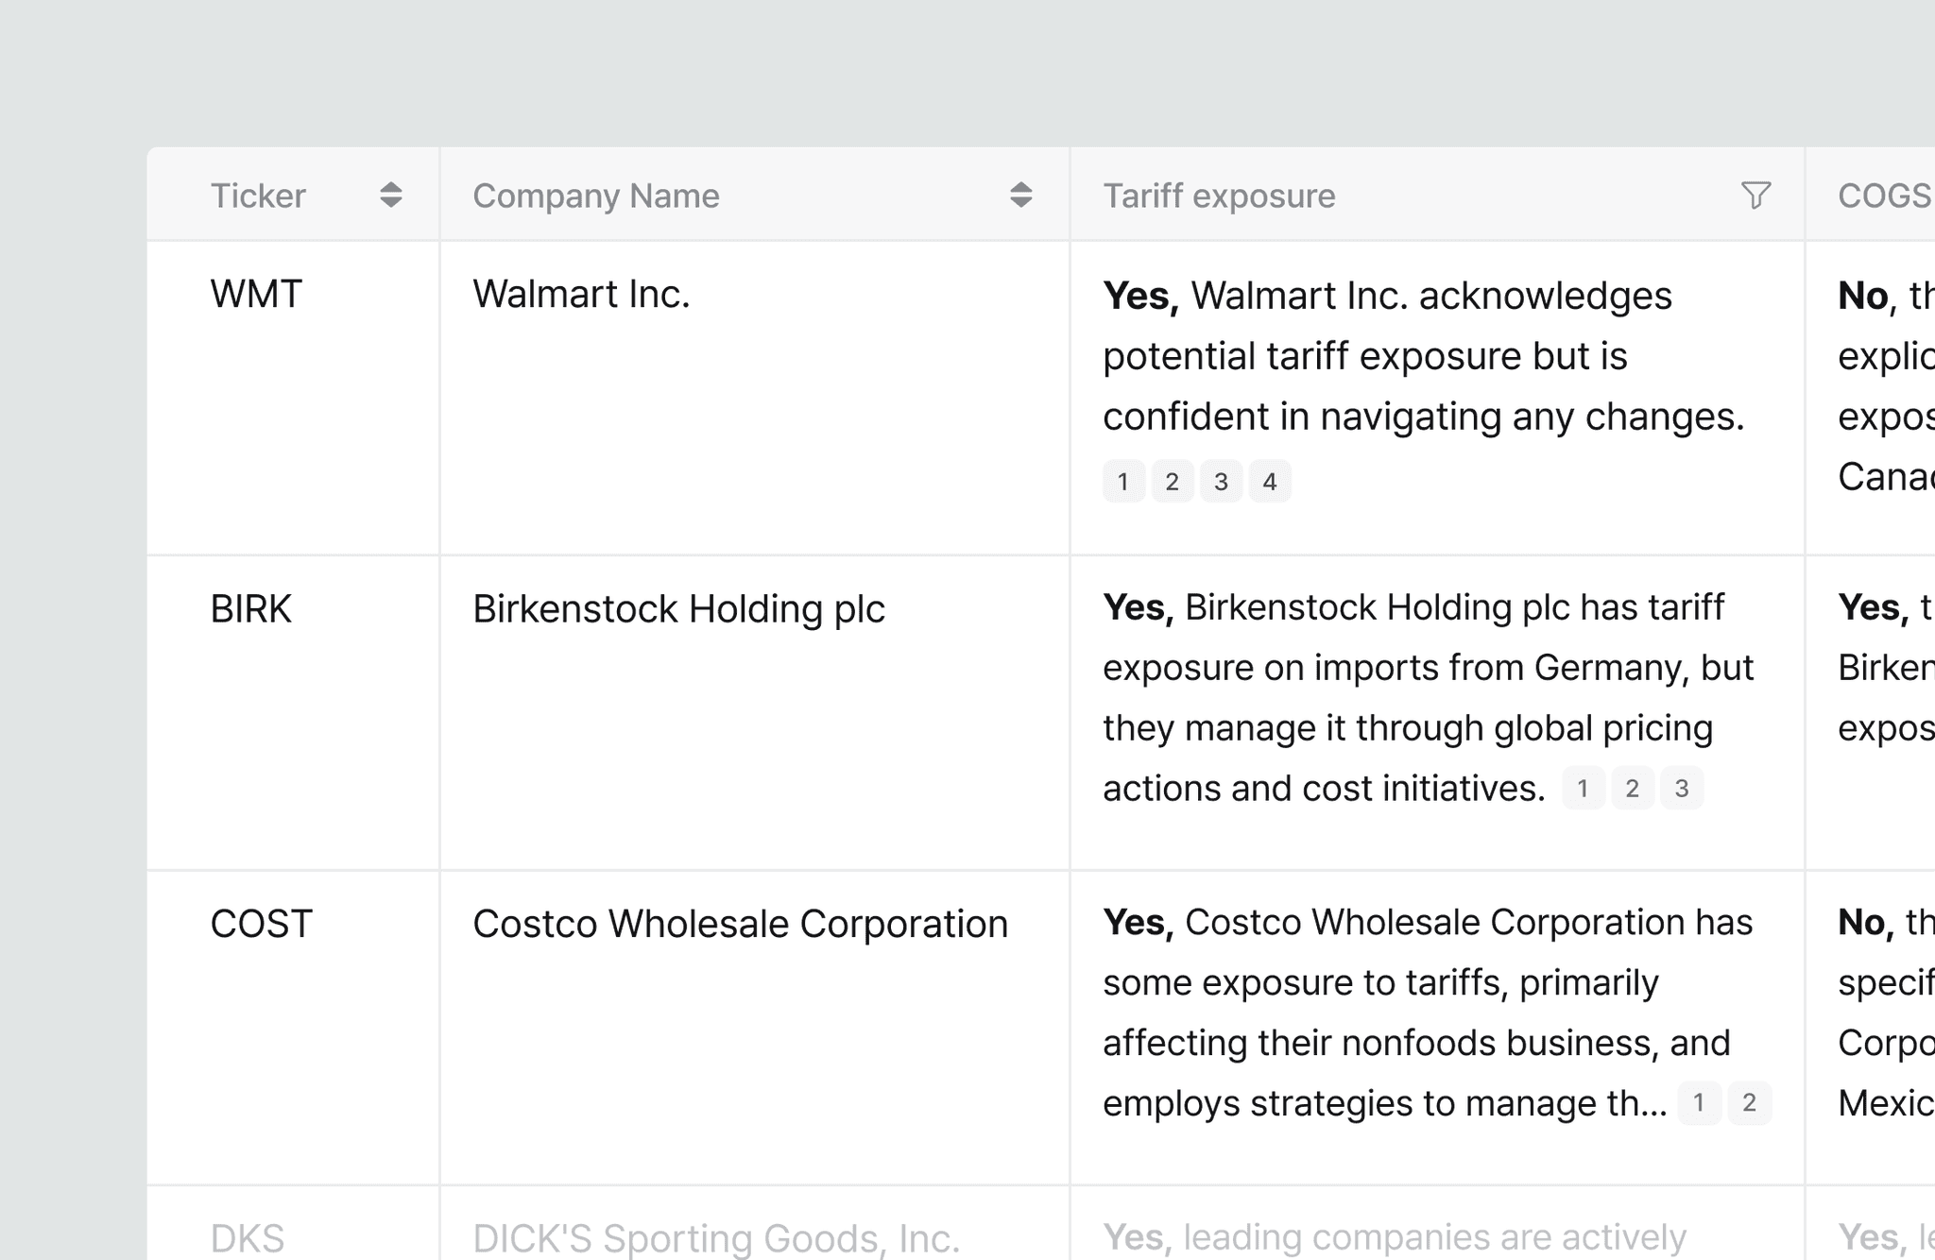Open Walmart tariff exposure answer text

pos(1424,356)
